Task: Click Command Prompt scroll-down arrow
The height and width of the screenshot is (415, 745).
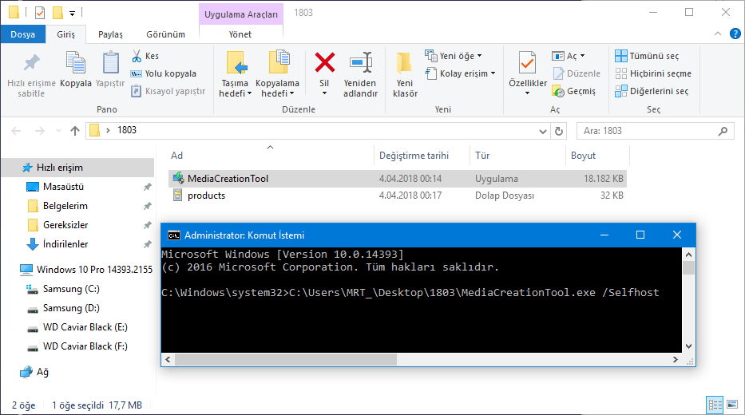Action: coord(688,346)
